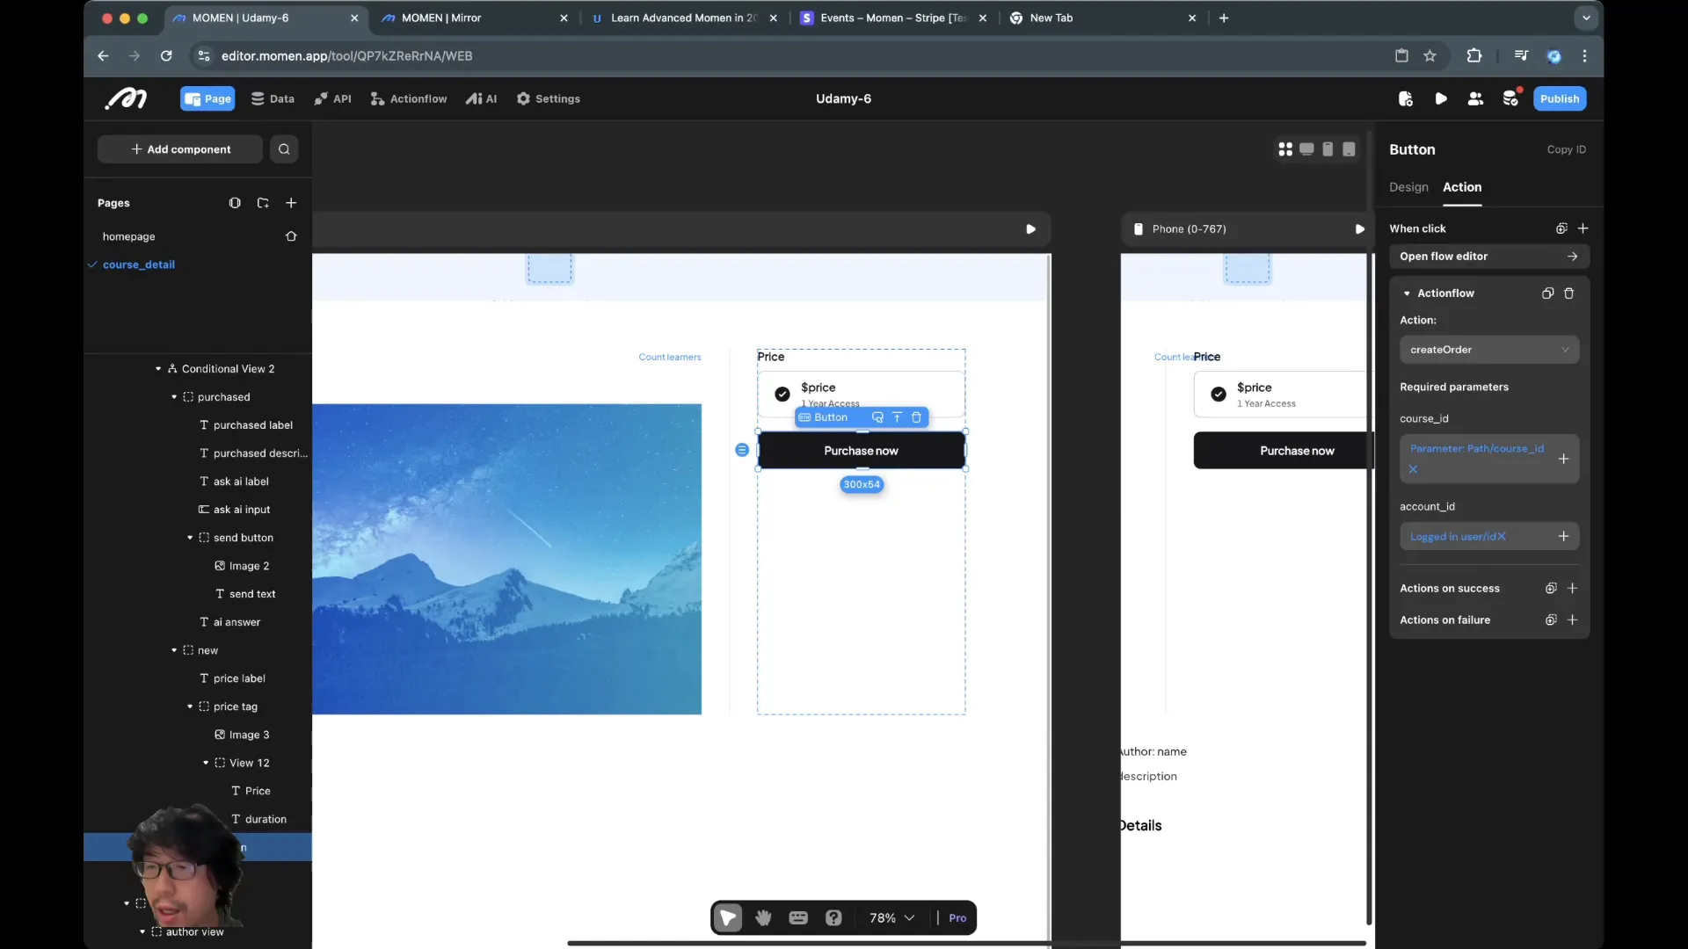The image size is (1688, 949).
Task: Collapse View 12 in the tree
Action: (206, 763)
